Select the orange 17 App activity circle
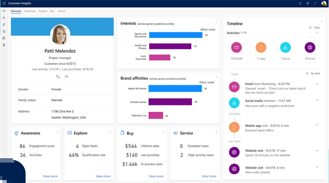 (x=261, y=47)
